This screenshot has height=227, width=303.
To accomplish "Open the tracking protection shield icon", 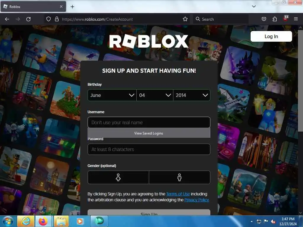I will 49,19.
